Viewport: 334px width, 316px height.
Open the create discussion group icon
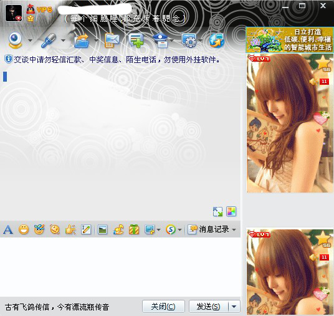click(x=136, y=41)
